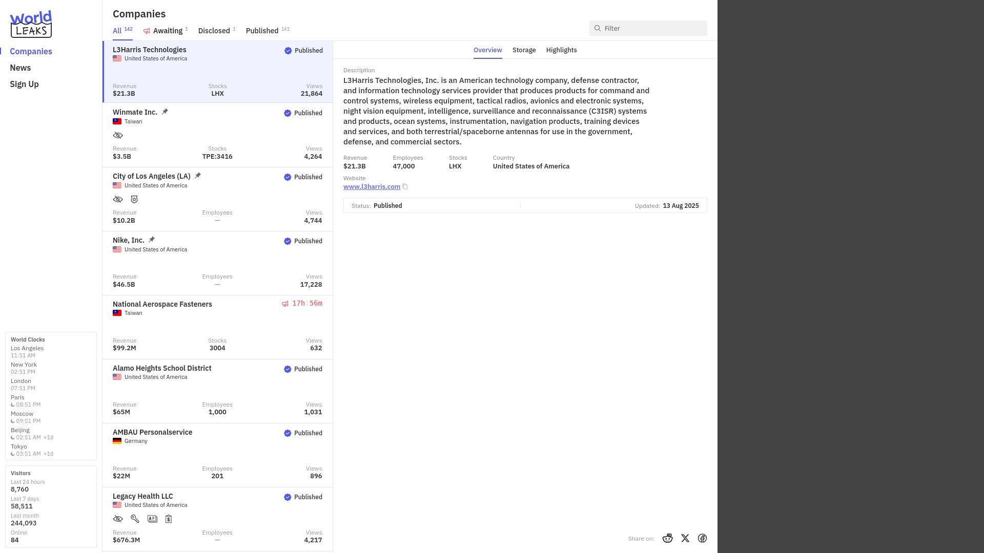The image size is (984, 553).
Task: Click the pin icon next to Nike, Inc.
Action: [x=152, y=240]
